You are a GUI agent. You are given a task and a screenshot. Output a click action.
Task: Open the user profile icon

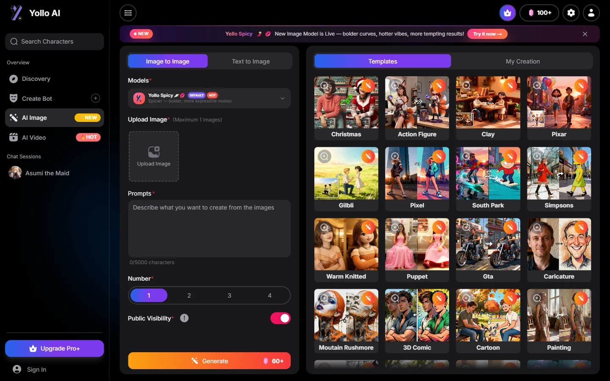point(591,13)
